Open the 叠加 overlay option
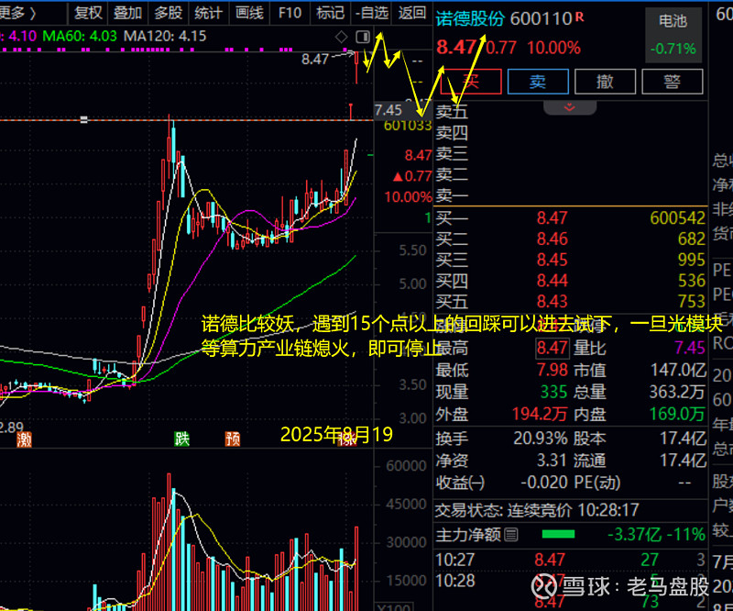 click(x=127, y=13)
